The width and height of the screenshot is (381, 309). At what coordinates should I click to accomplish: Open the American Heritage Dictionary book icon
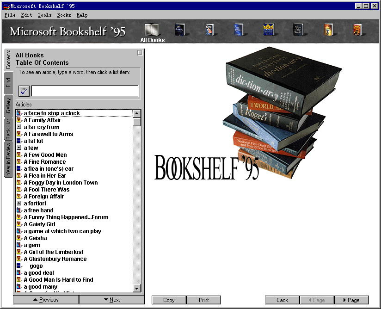coord(180,30)
